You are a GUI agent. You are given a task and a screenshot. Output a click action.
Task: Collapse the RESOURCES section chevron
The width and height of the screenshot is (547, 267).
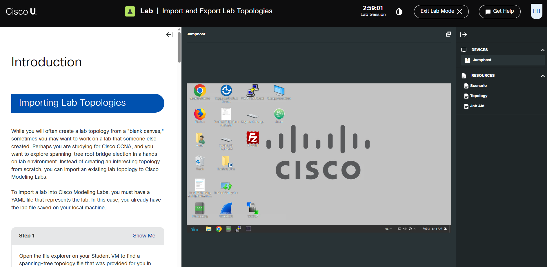point(543,76)
